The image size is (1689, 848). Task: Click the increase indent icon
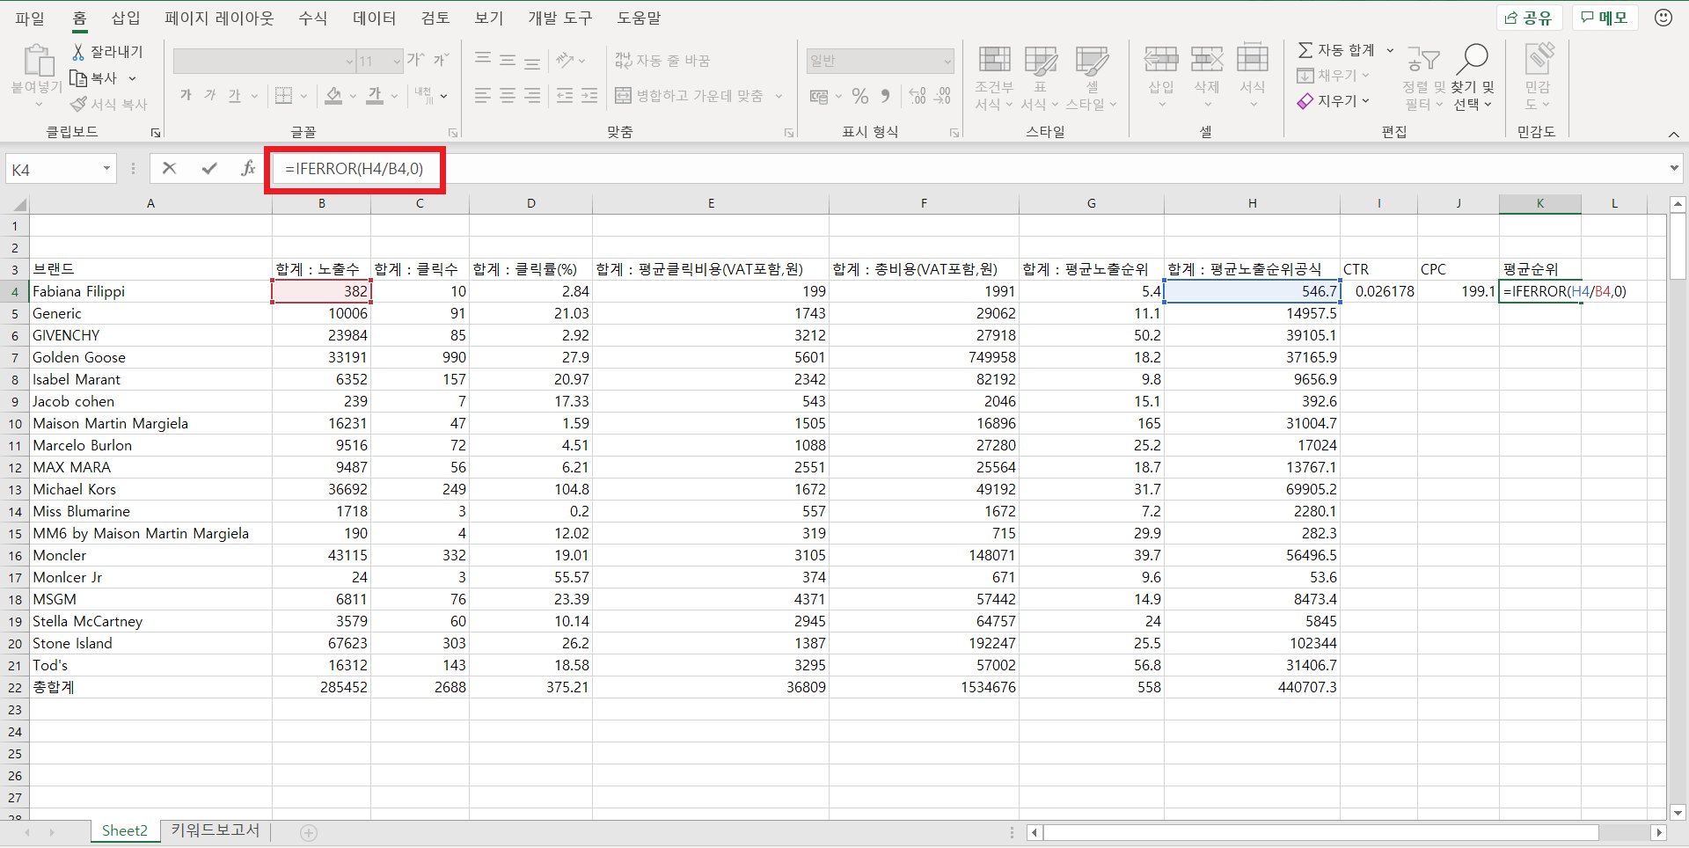(x=589, y=95)
